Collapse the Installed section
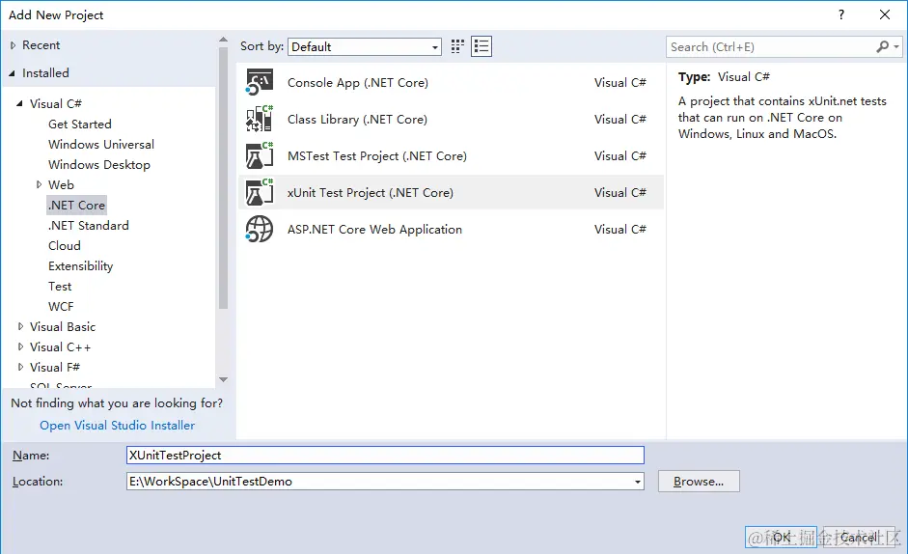This screenshot has height=554, width=908. (13, 73)
